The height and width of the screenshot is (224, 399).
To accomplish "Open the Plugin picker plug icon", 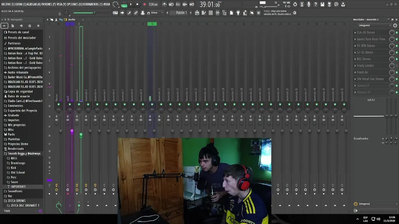I will click(238, 13).
